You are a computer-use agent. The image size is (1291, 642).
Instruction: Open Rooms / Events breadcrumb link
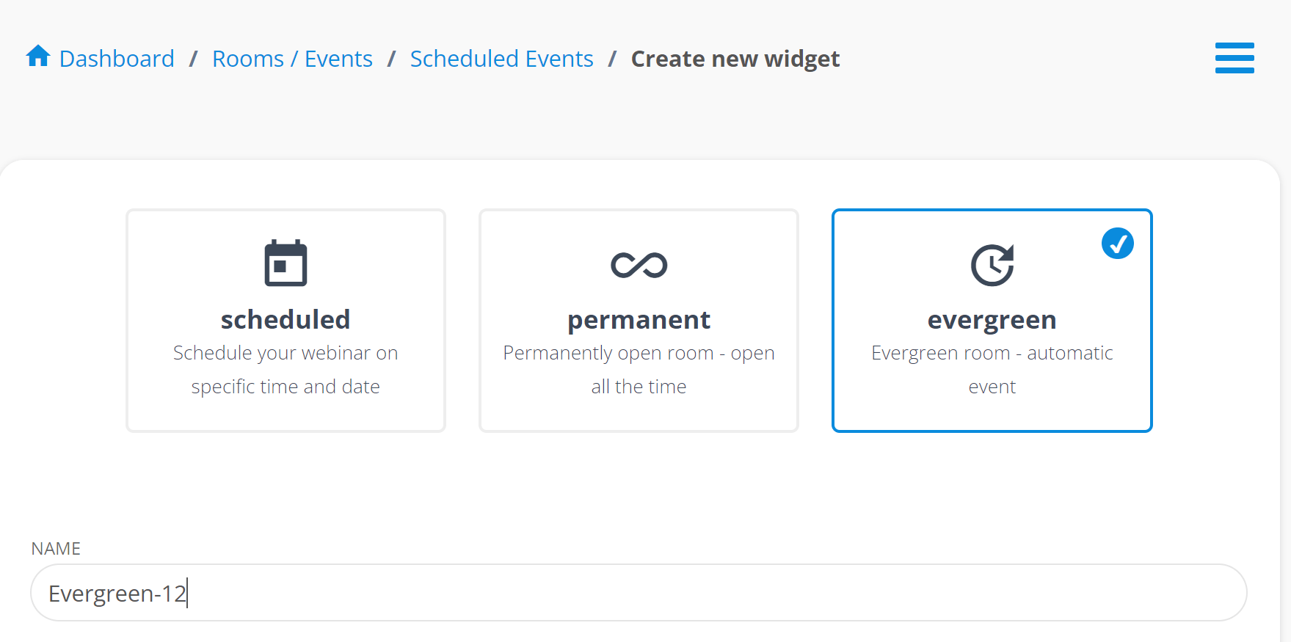(x=292, y=59)
